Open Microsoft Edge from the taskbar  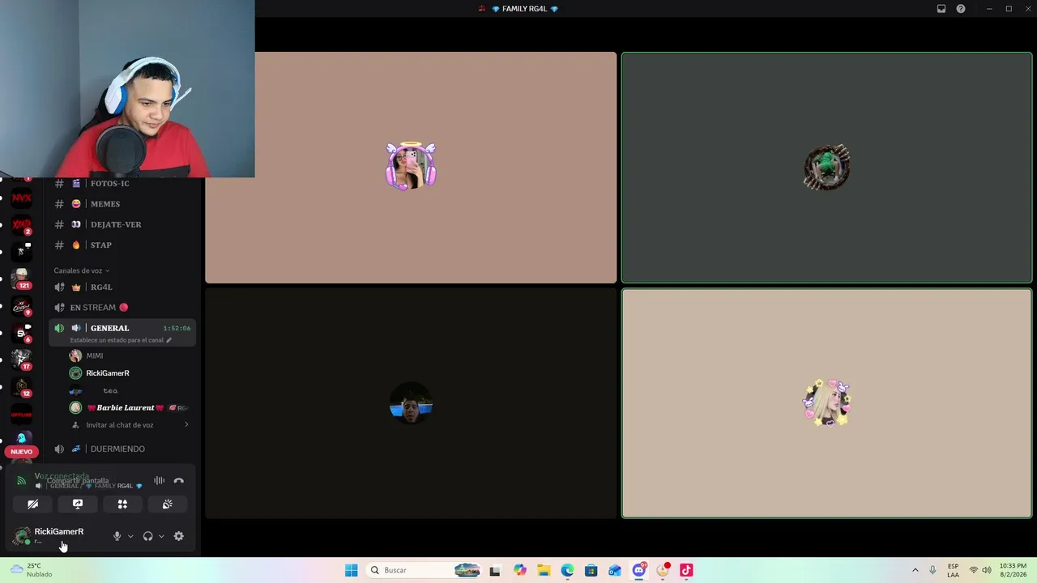point(567,570)
